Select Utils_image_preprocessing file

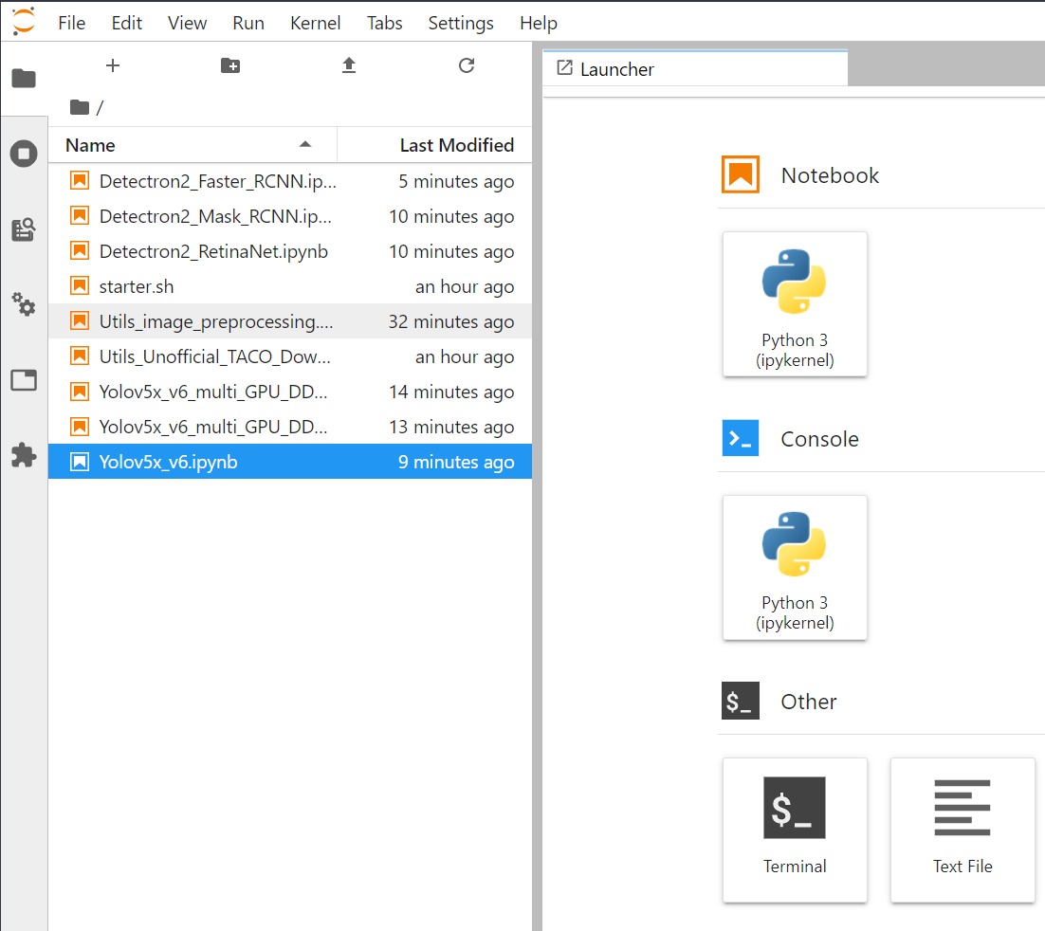click(x=290, y=321)
